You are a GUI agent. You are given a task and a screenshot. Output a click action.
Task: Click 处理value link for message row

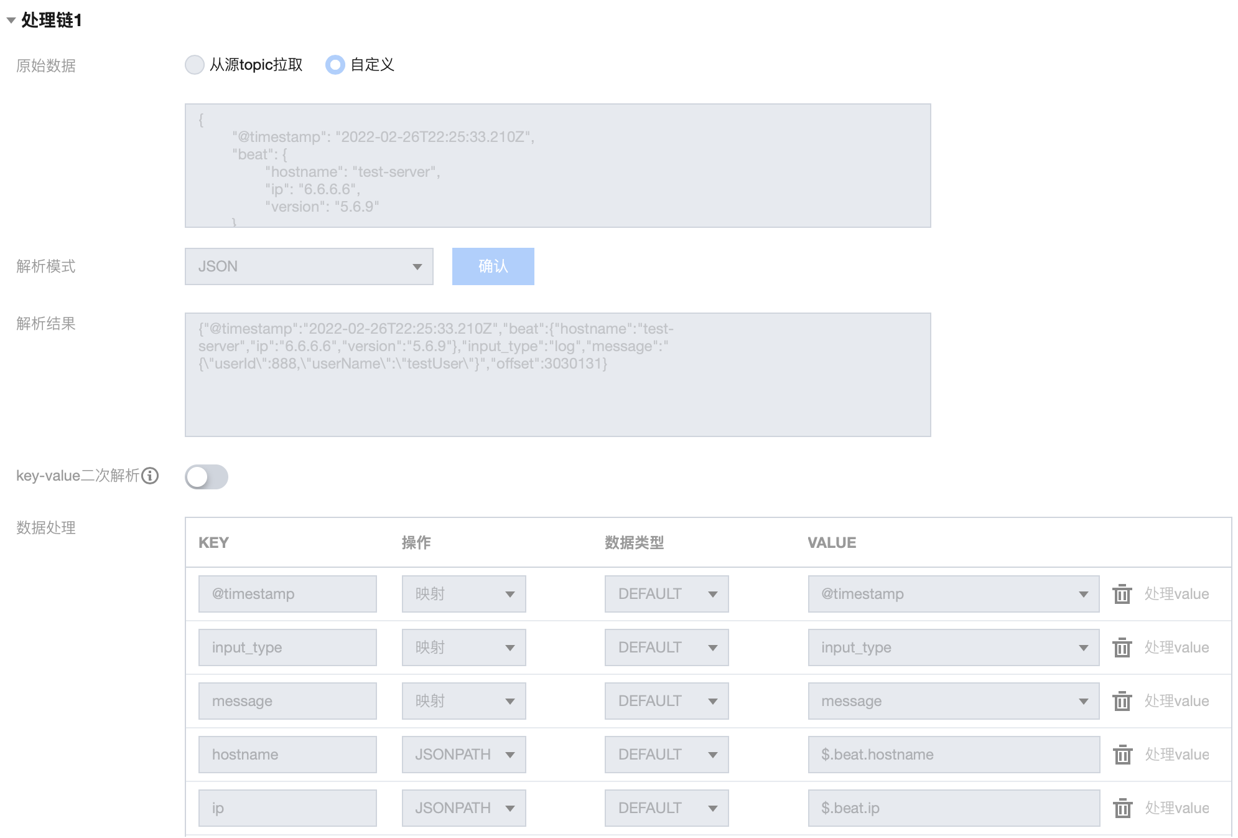click(x=1176, y=701)
